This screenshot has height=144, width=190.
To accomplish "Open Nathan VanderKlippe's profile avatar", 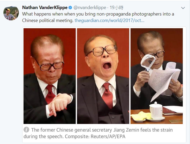I will pyautogui.click(x=11, y=13).
